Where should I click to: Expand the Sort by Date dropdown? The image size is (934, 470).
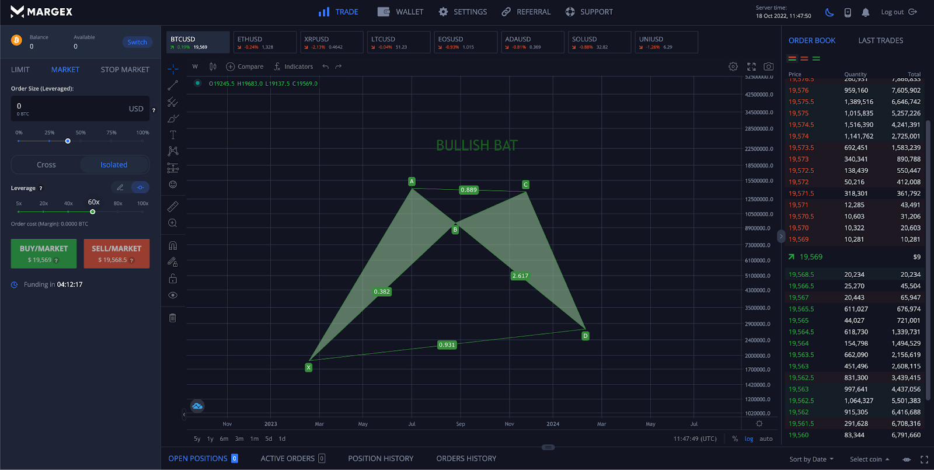[811, 459]
